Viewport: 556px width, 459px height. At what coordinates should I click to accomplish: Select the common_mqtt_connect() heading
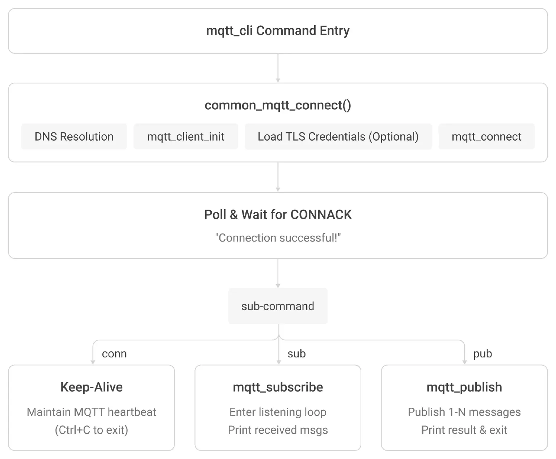coord(278,105)
